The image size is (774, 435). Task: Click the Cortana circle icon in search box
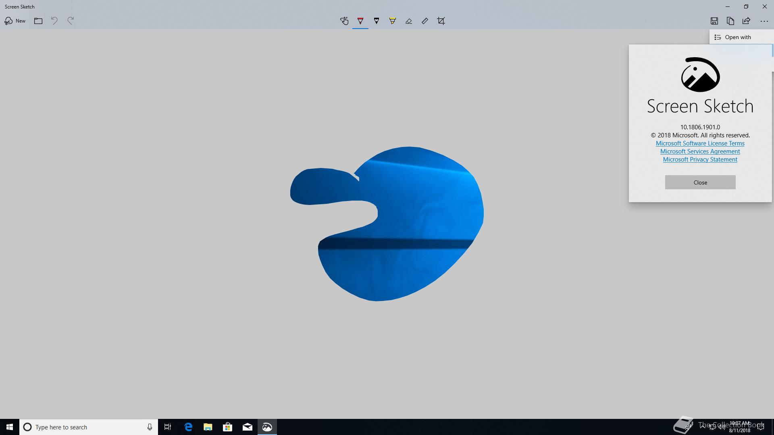click(x=27, y=427)
